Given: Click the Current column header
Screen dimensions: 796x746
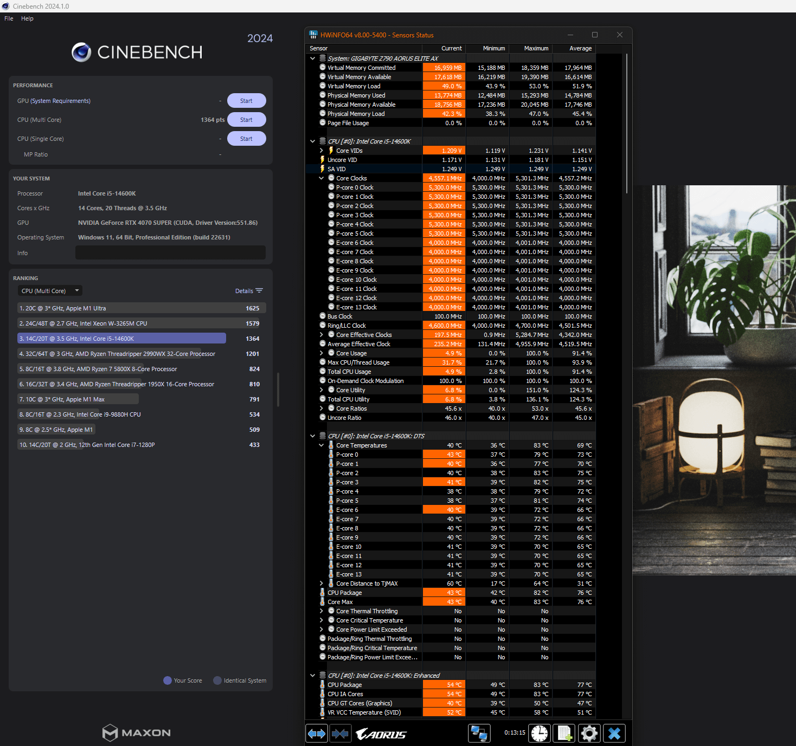Looking at the screenshot, I should click(x=444, y=48).
